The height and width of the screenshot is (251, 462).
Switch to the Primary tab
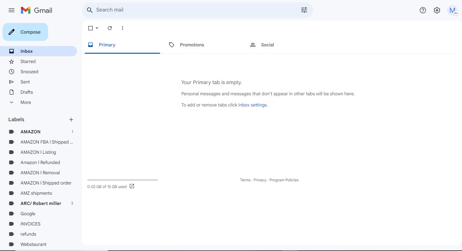click(122, 45)
